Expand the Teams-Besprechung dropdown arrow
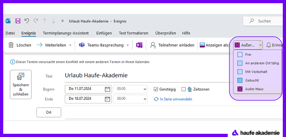 [x=128, y=45]
